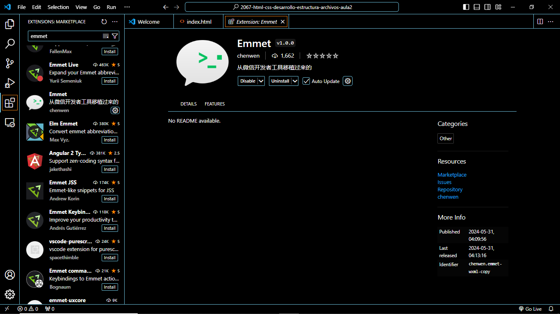Open the Go menu

pos(97,7)
